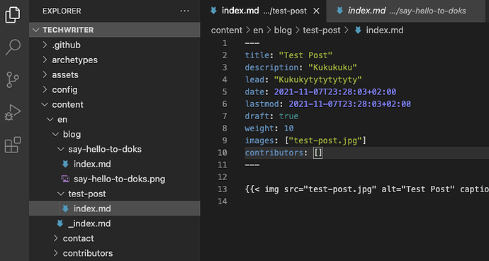
Task: Click breadcrumb segment blog
Action: point(283,30)
